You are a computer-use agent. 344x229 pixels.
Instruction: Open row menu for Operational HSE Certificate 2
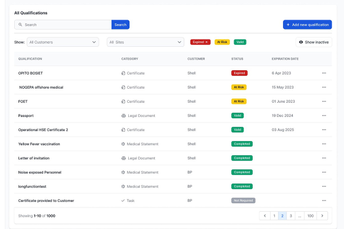point(324,130)
